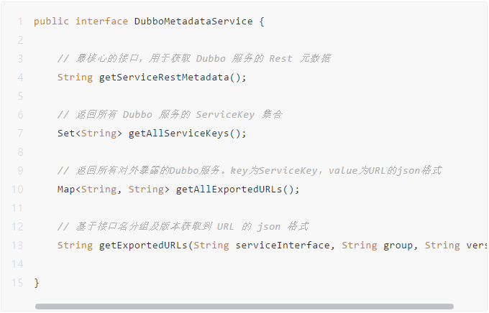489x313 pixels.
Task: Click the "interface" keyword on line 1
Action: tap(102, 22)
